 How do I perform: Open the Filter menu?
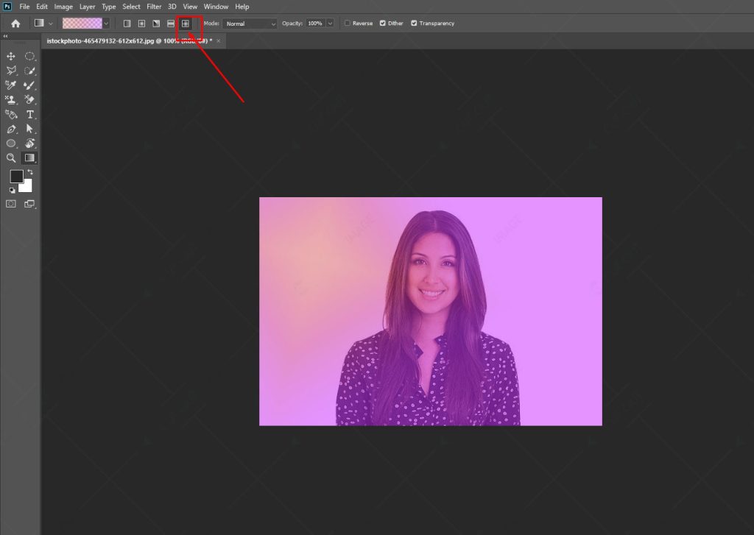click(x=154, y=6)
